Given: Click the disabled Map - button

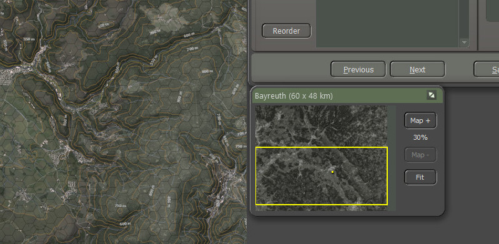Looking at the screenshot, I should click(x=420, y=155).
